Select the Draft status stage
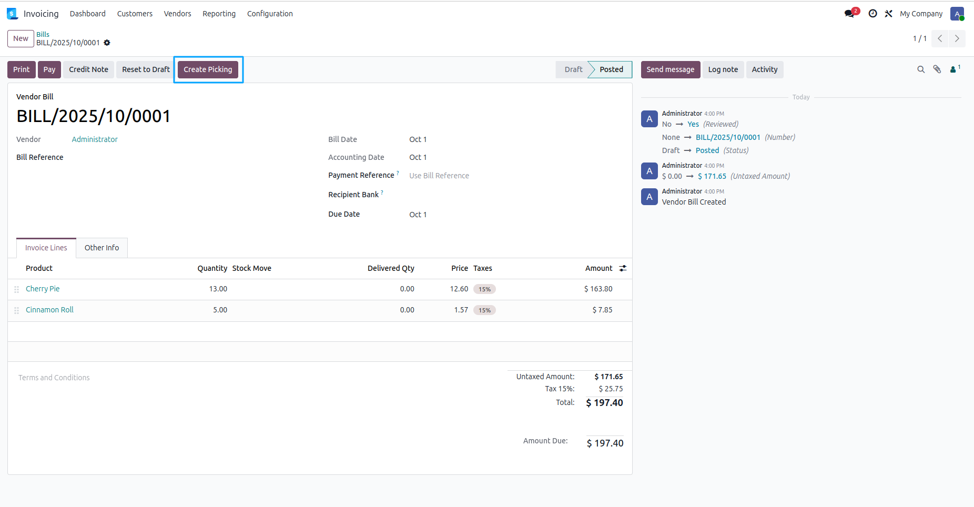This screenshot has height=507, width=974. point(573,69)
